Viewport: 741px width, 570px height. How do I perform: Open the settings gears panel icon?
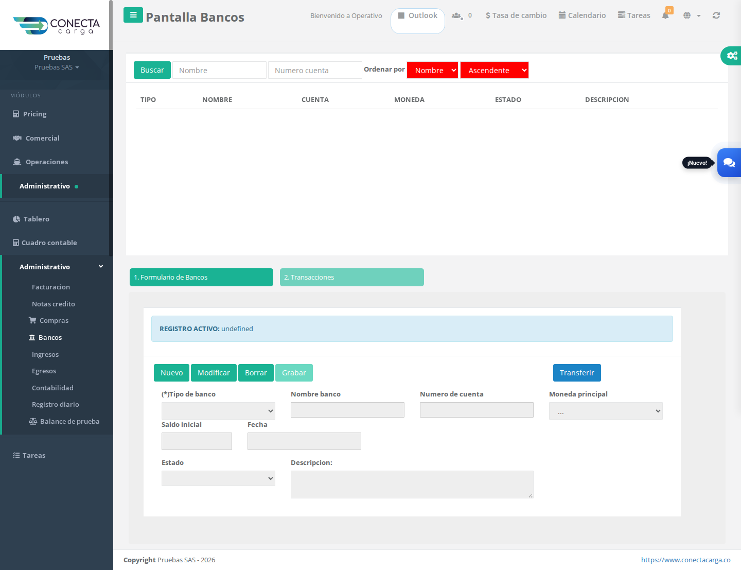(x=732, y=56)
